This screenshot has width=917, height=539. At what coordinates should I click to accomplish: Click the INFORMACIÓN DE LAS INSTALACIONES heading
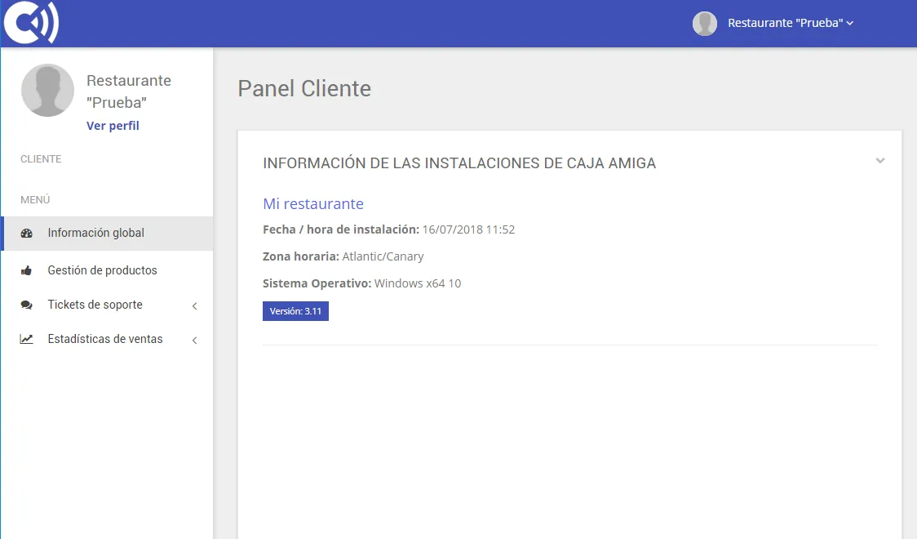coord(459,163)
